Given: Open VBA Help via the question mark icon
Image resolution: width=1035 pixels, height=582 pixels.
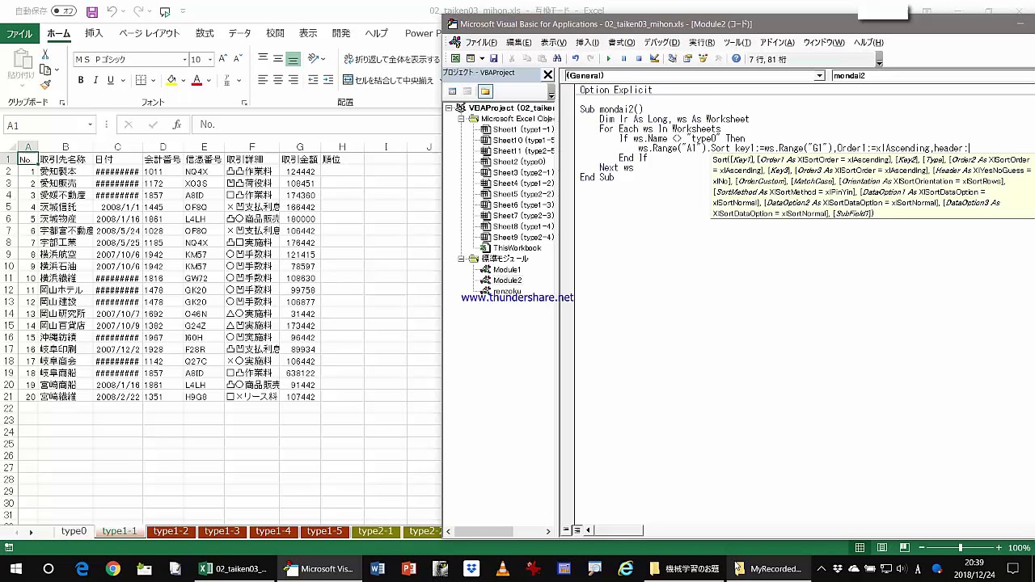Looking at the screenshot, I should tap(736, 59).
